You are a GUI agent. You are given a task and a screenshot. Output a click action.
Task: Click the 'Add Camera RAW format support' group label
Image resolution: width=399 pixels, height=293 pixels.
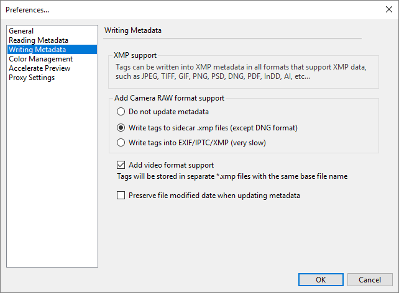[169, 99]
